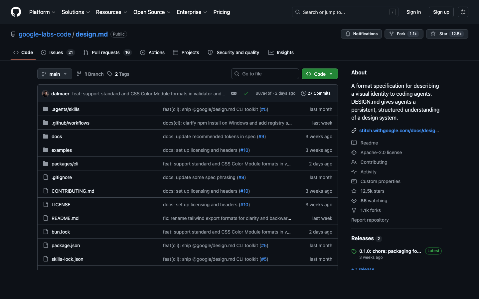479x299 pixels.
Task: Open the 887a4bf commit hash link
Action: 263,93
